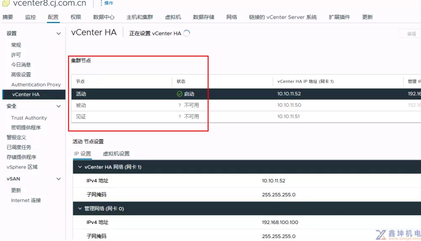This screenshot has width=421, height=241.
Task: Click the loading spinner beside 正在设置 vCenter HA
Action: pyautogui.click(x=187, y=33)
